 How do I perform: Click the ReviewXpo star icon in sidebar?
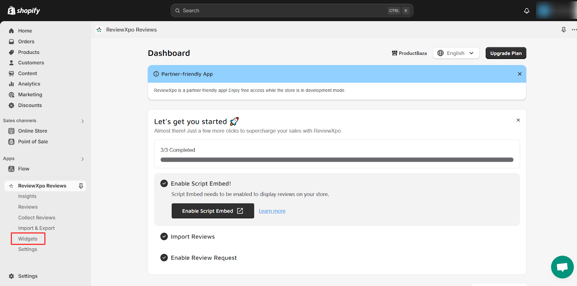(x=11, y=186)
